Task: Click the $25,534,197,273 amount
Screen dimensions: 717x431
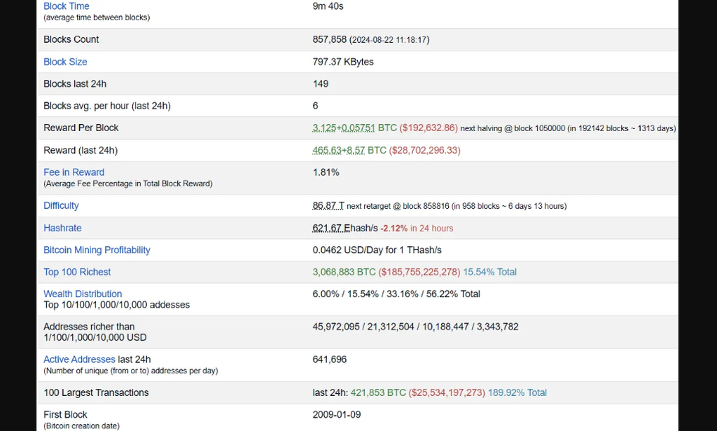Action: [x=447, y=392]
